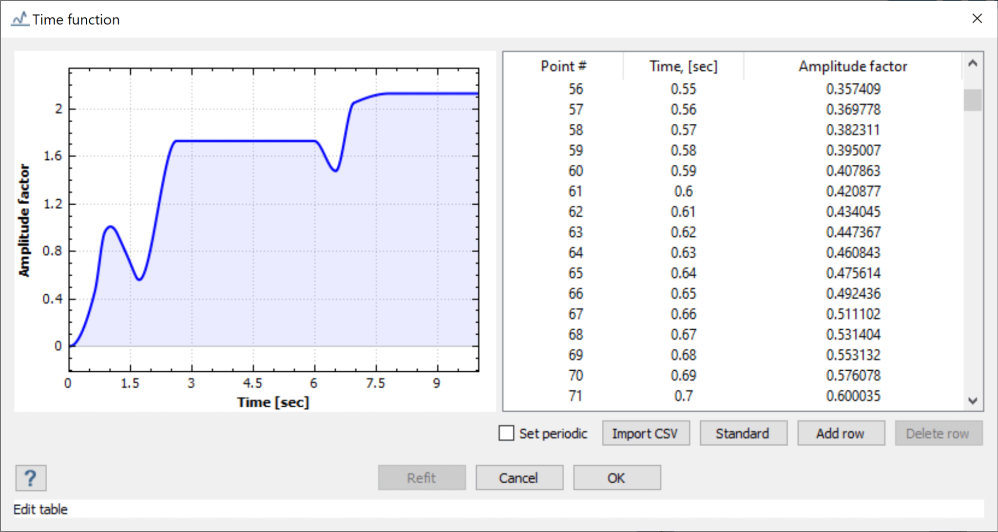Cancel the Time function dialog

pos(519,477)
